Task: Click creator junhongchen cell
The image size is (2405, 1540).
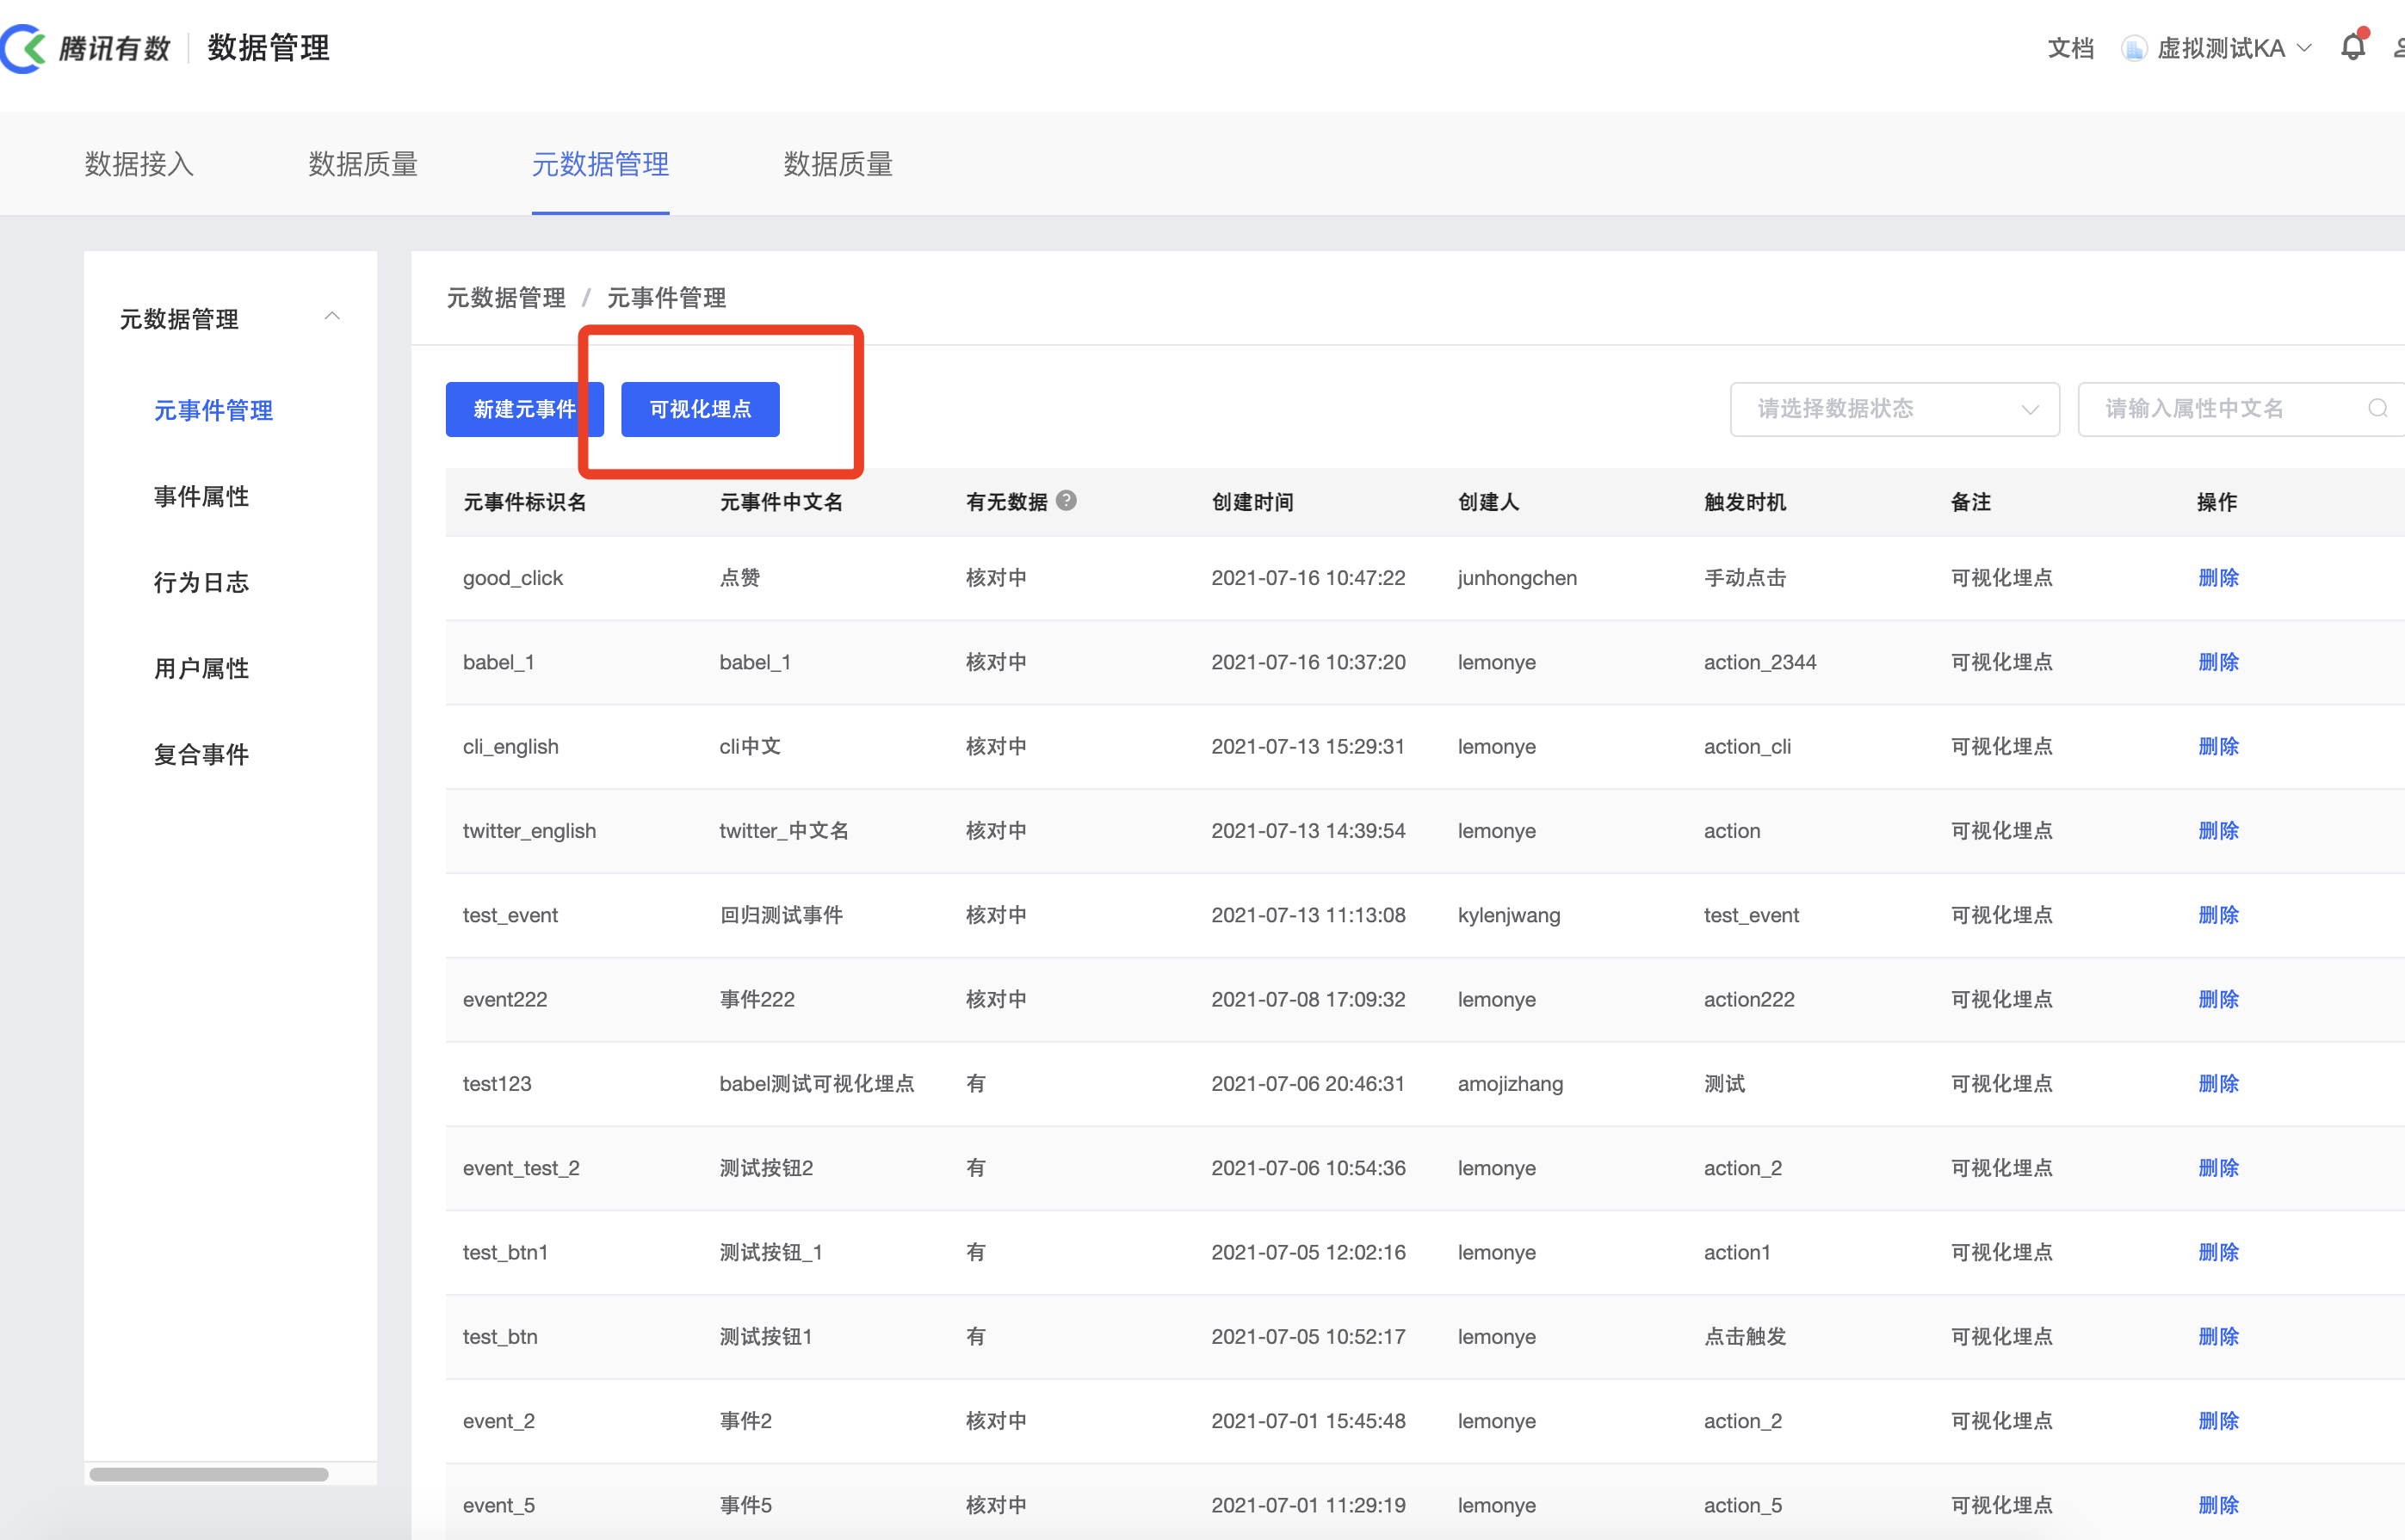Action: [x=1517, y=578]
